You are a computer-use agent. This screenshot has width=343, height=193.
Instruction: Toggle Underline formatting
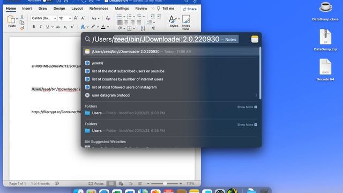pos(47,27)
